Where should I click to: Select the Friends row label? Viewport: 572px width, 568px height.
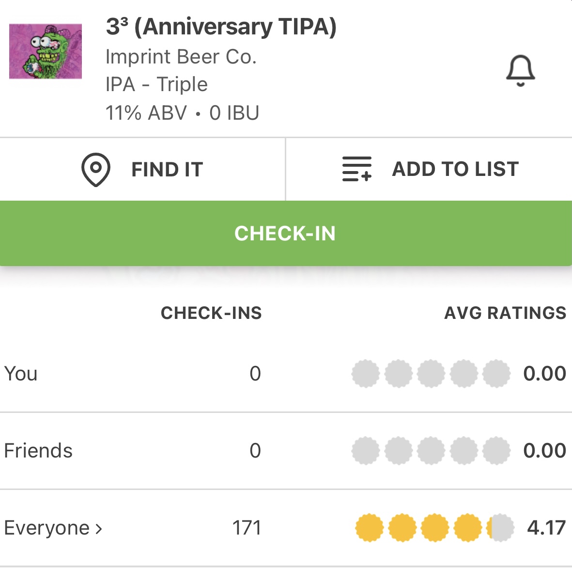38,451
